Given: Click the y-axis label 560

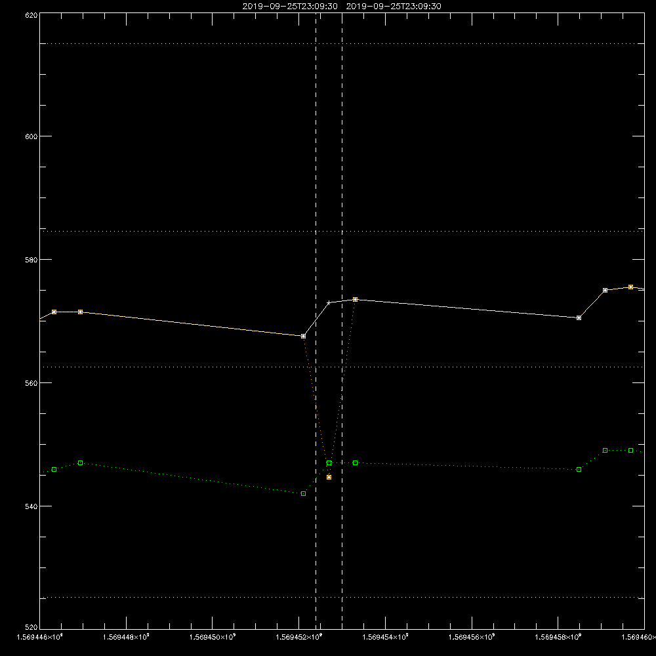Looking at the screenshot, I should click(x=31, y=383).
